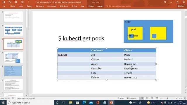
Task: Click the 'Node' label in blue shape
Action: pos(127,22)
